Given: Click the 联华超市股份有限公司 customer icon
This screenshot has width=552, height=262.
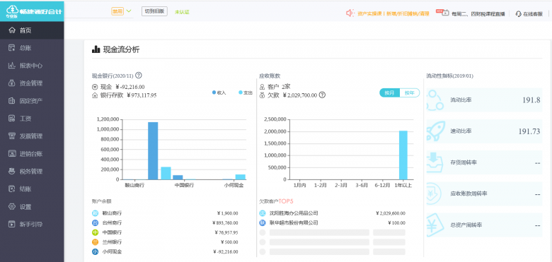Looking at the screenshot, I should [x=263, y=222].
